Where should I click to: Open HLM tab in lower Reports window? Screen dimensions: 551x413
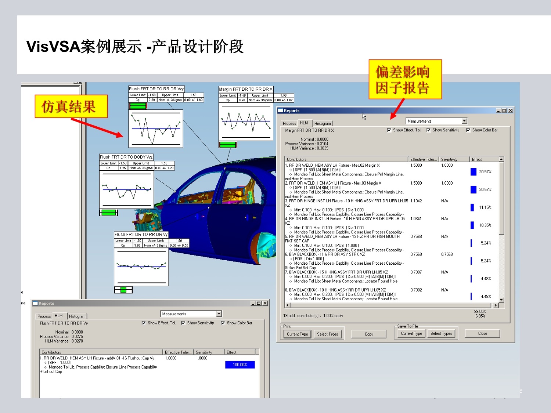[59, 316]
